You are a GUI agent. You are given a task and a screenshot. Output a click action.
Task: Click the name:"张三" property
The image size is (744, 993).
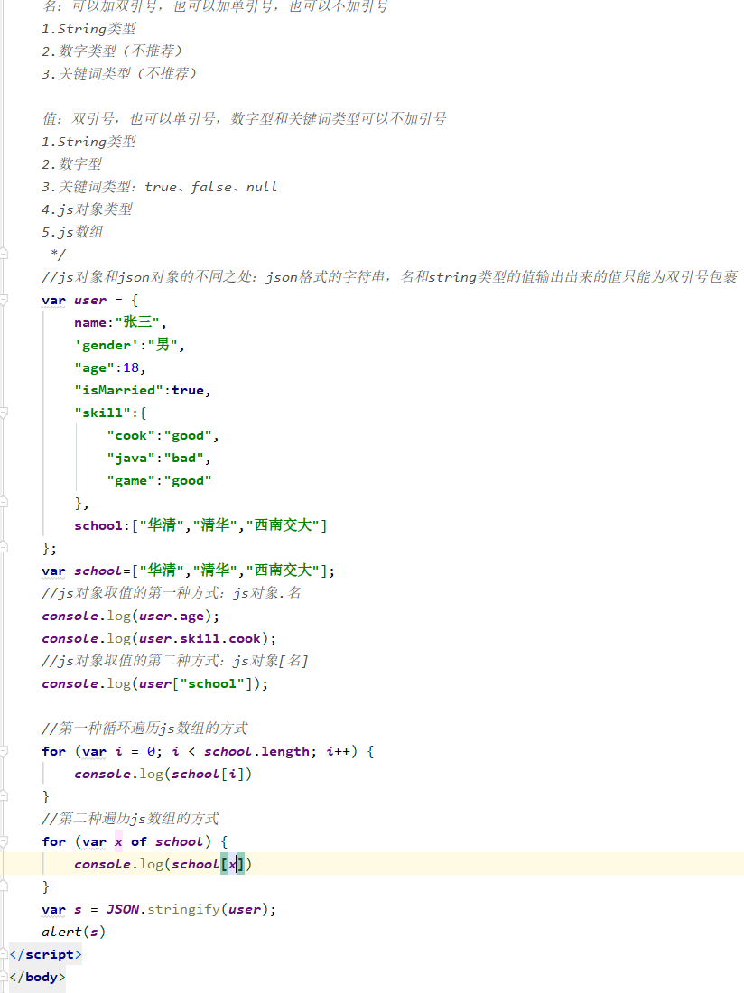point(120,322)
